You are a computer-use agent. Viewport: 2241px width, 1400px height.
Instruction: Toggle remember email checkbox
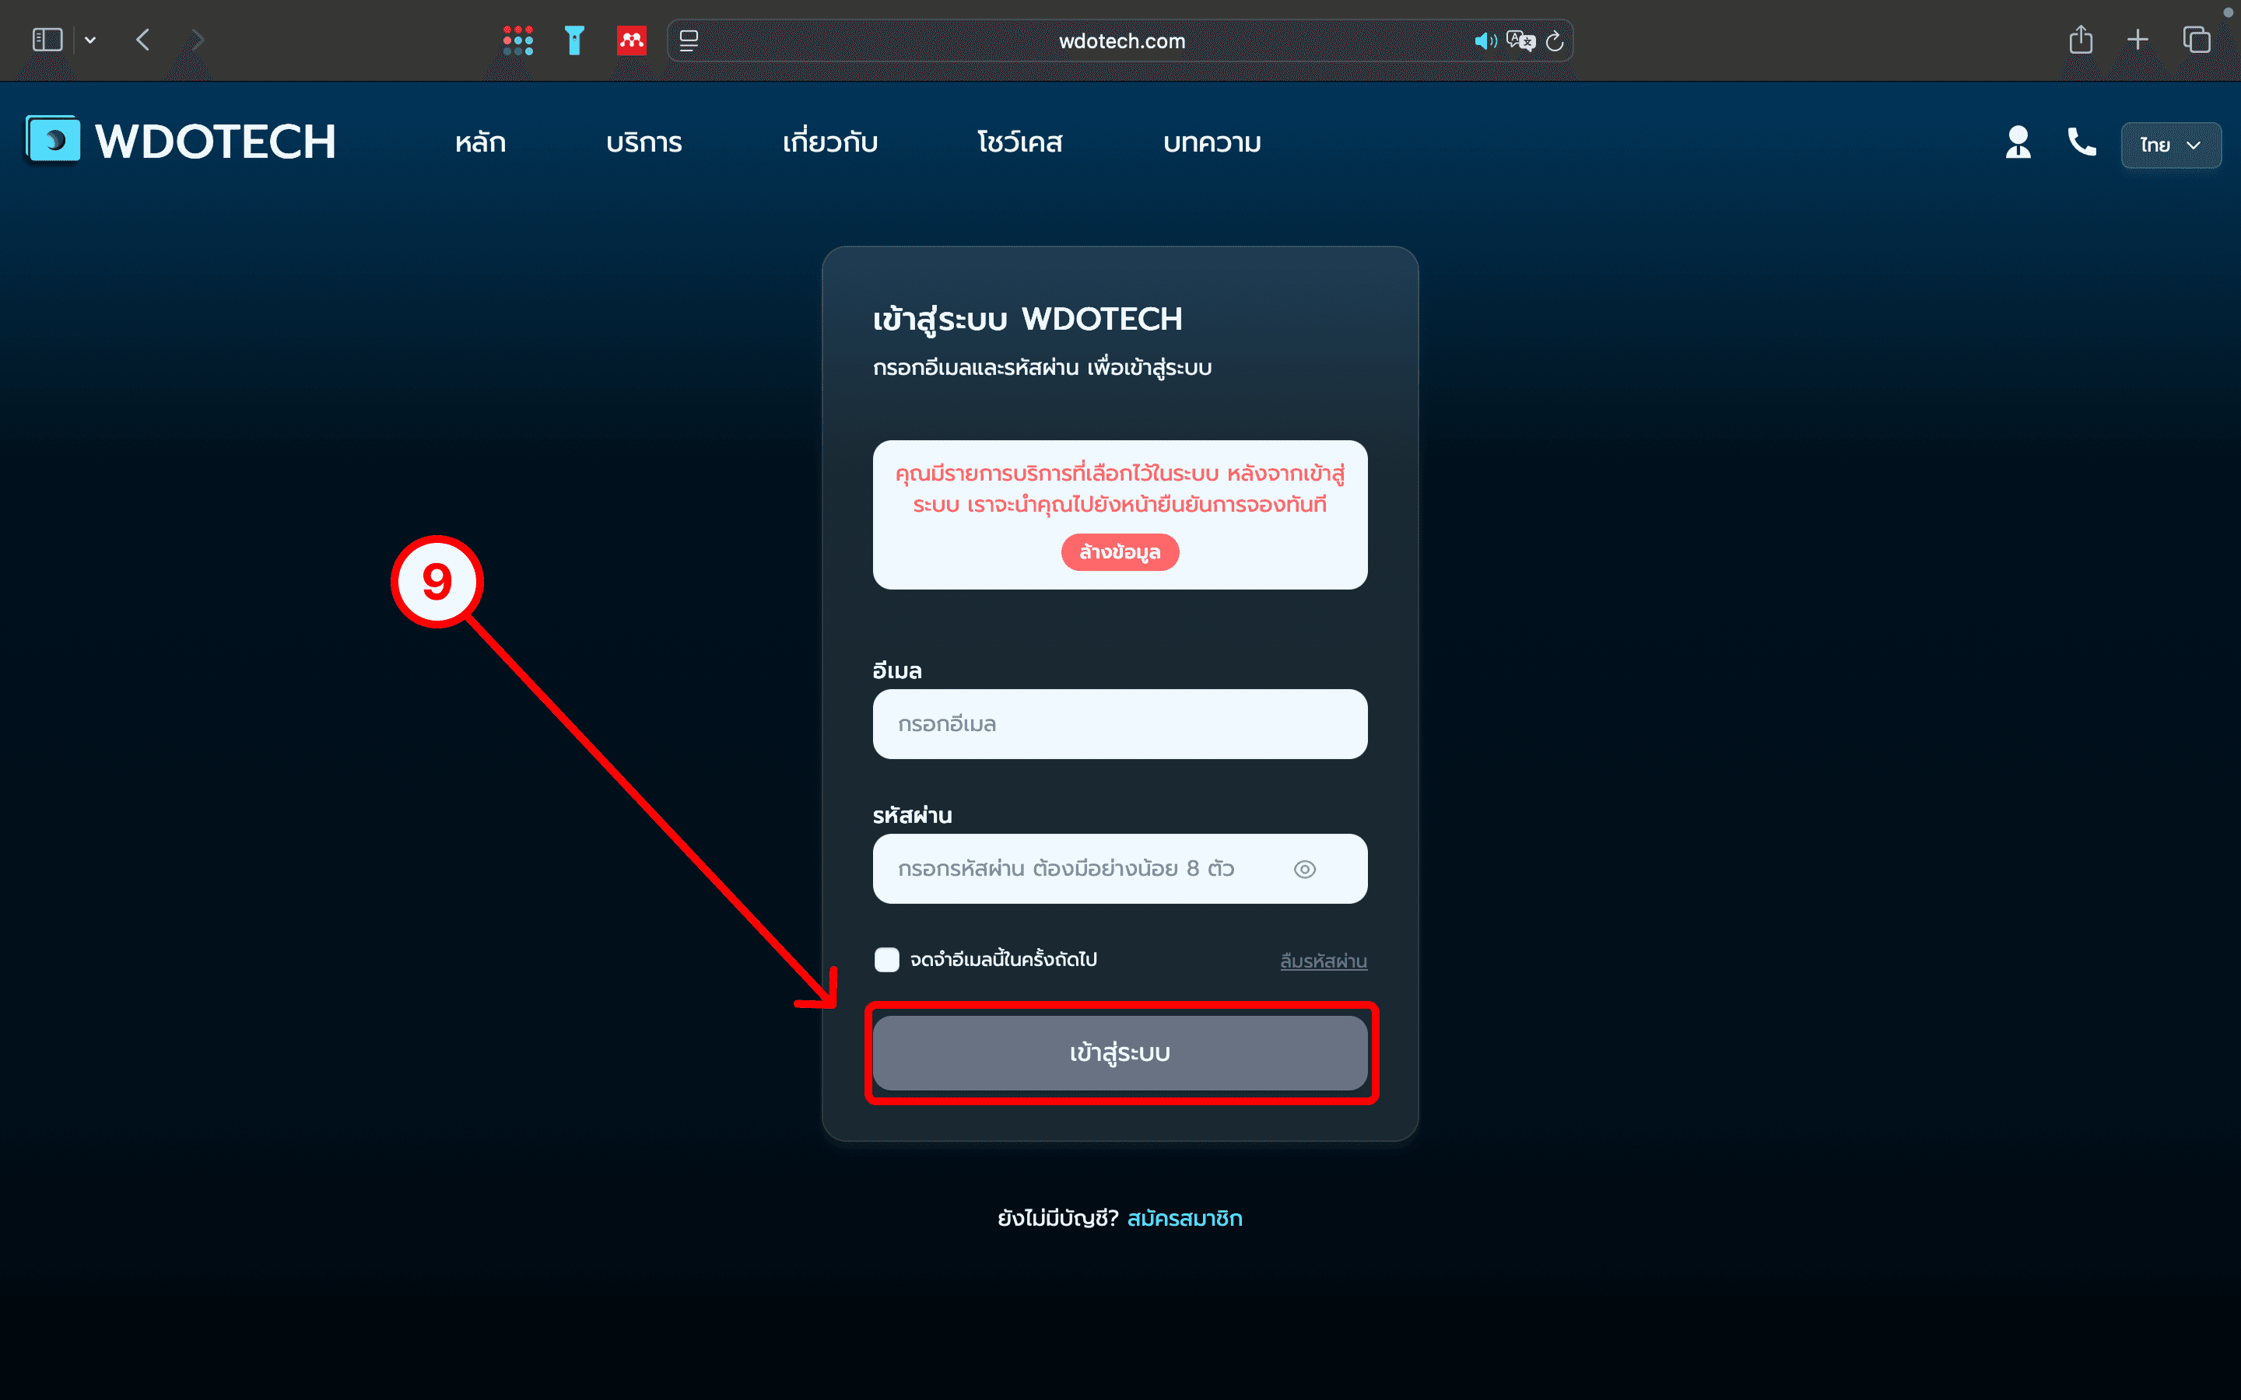tap(886, 959)
